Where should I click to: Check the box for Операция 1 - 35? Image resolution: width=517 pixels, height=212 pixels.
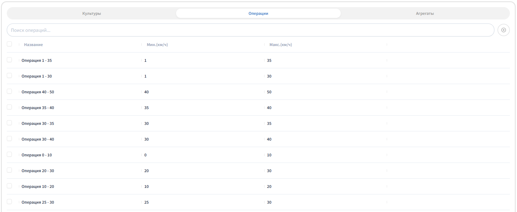(9, 60)
